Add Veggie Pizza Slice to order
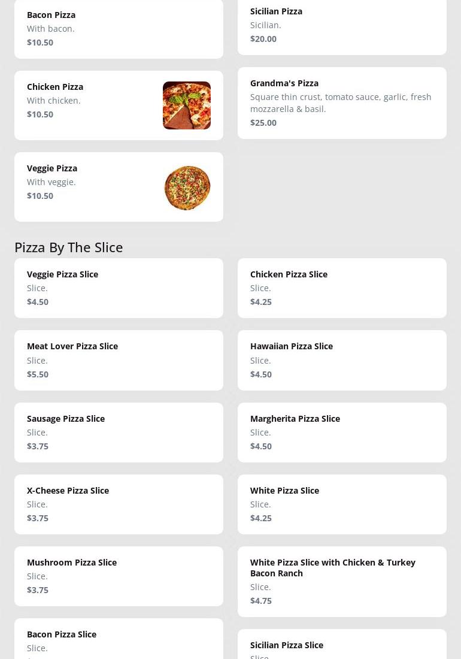The image size is (461, 659). (119, 288)
